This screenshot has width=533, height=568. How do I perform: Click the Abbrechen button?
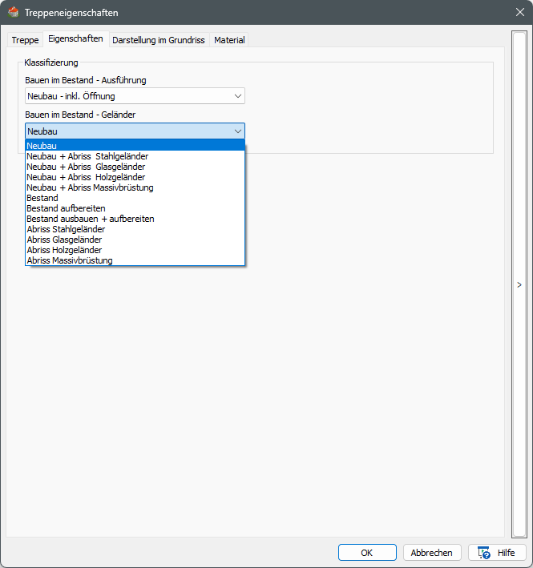click(432, 553)
